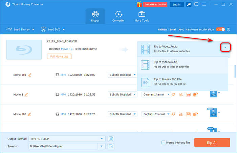Expand the Load Blu-ray dropdown arrow

point(33,29)
